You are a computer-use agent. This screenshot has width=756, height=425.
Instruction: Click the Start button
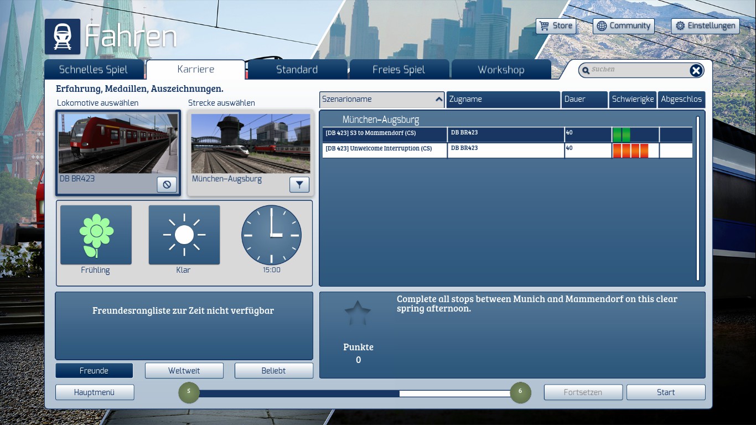[x=666, y=392]
